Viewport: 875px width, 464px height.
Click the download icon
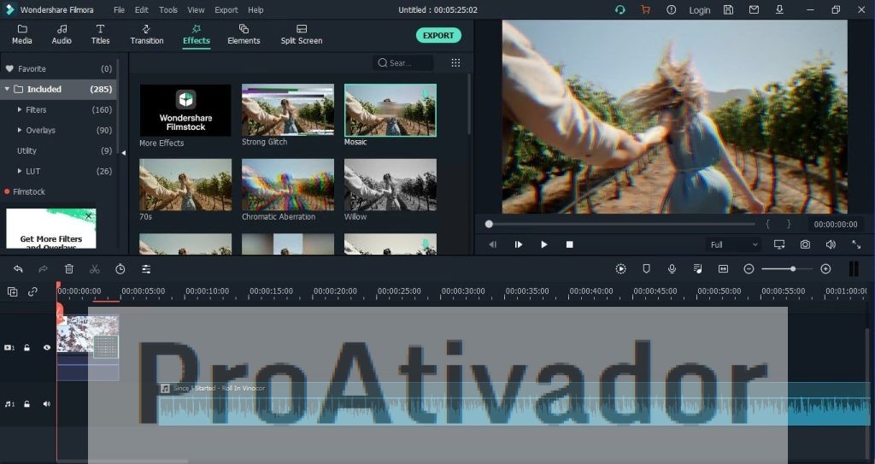click(779, 9)
